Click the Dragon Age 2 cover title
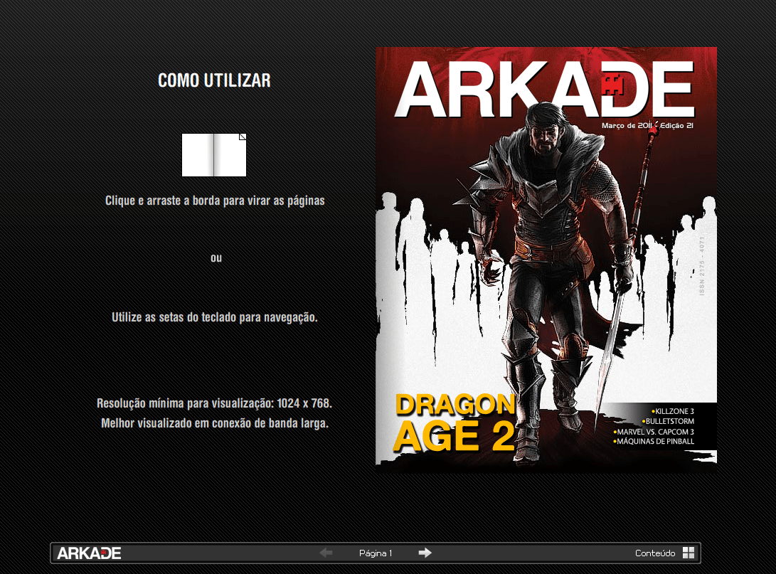Viewport: 776px width, 574px height. point(455,422)
